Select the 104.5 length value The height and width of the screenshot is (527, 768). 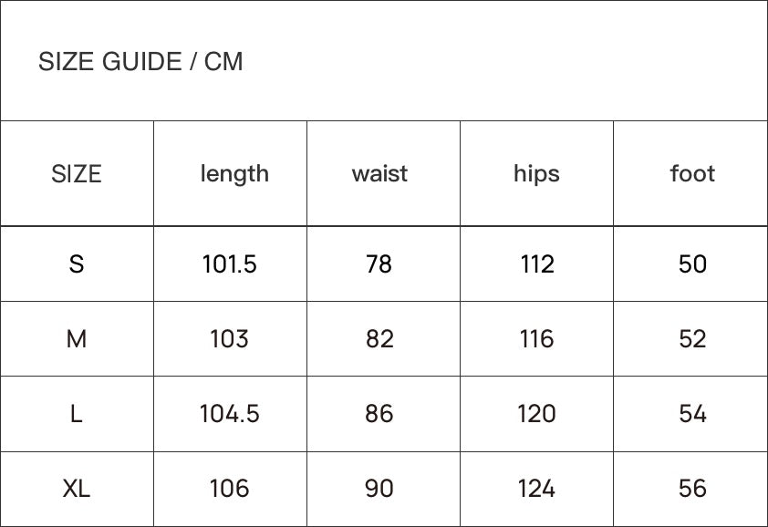click(230, 414)
